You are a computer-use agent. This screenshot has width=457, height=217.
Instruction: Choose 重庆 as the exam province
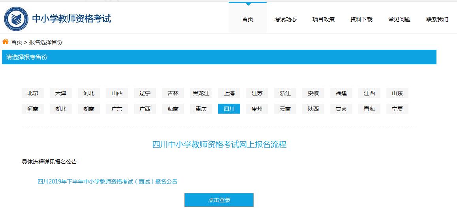click(201, 109)
